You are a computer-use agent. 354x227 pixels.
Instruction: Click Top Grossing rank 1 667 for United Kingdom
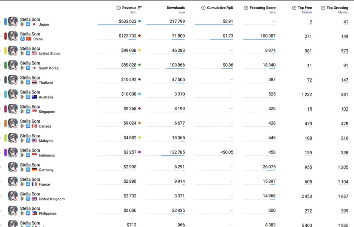point(343,196)
